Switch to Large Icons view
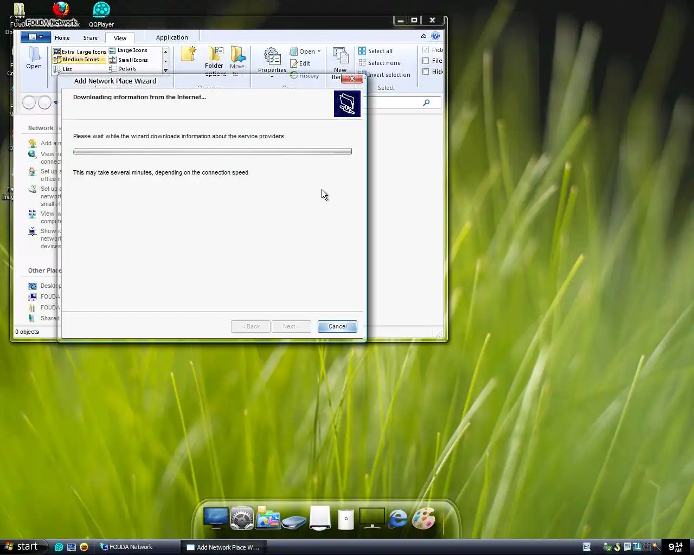The width and height of the screenshot is (694, 555). 128,50
